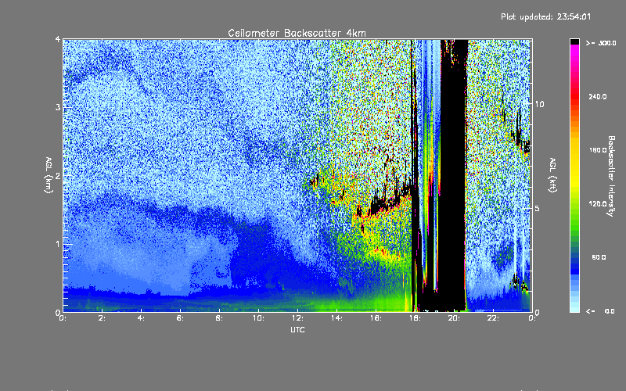Viewport: 626px width, 391px height.
Task: Click the '2:' tick label on the UTC axis
Action: coord(103,318)
